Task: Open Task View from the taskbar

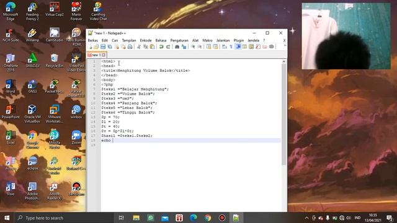Action: click(x=122, y=217)
